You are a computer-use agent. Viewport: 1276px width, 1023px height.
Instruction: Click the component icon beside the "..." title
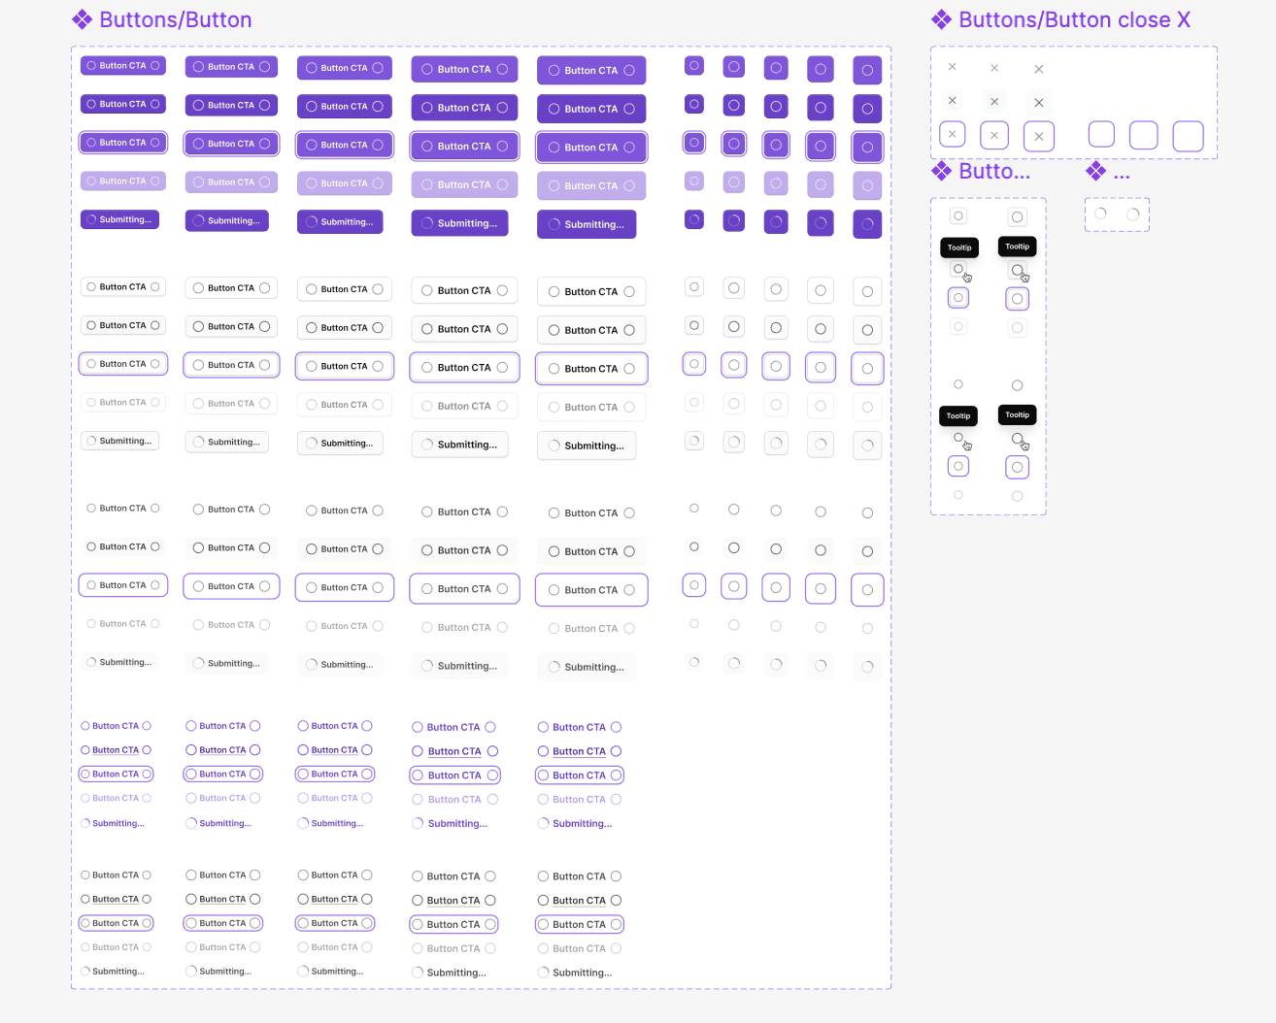point(1096,171)
